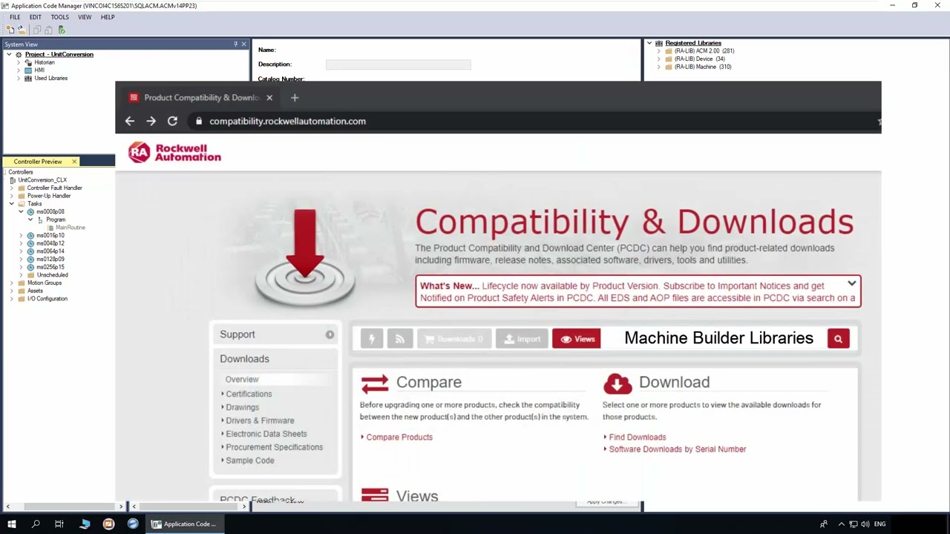Click the red Views button
This screenshot has width=950, height=534.
[577, 339]
